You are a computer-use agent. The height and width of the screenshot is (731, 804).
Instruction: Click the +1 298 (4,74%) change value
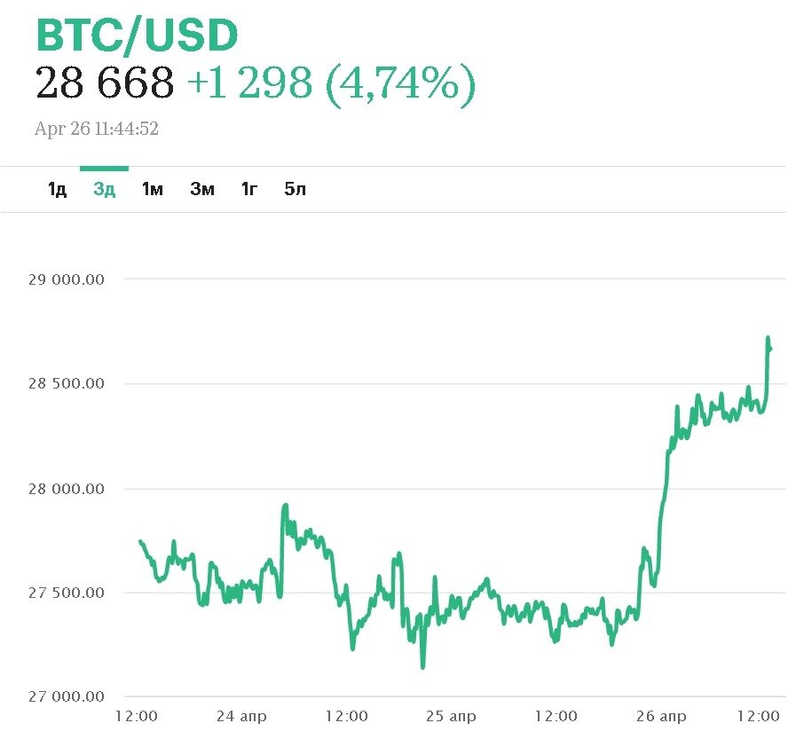[x=331, y=83]
